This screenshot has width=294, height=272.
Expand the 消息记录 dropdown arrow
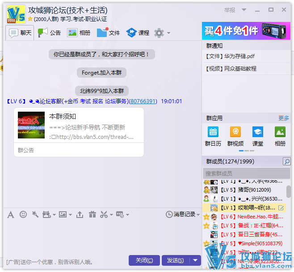point(198,215)
